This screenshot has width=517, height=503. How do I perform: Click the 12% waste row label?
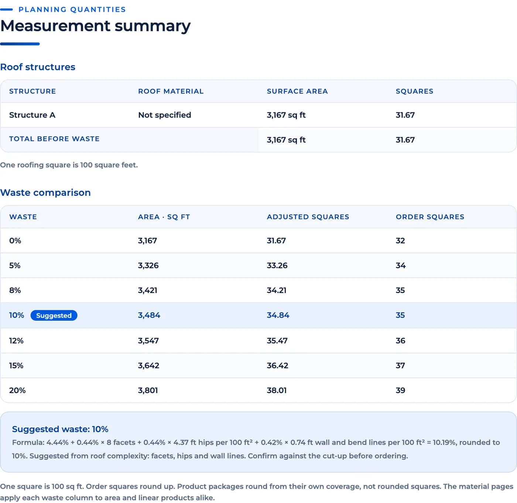point(16,341)
